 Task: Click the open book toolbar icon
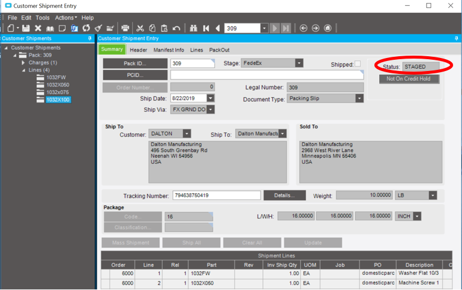pyautogui.click(x=50, y=28)
